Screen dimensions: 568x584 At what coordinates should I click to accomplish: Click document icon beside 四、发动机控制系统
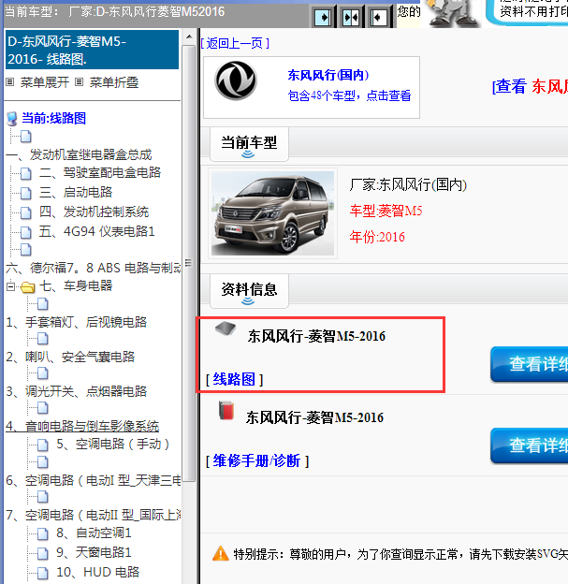coord(25,212)
